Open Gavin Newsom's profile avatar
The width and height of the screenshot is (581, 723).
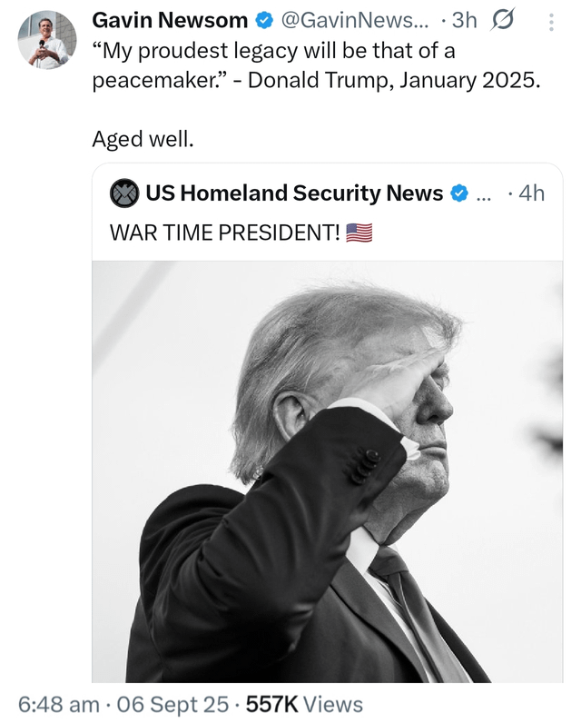click(47, 40)
